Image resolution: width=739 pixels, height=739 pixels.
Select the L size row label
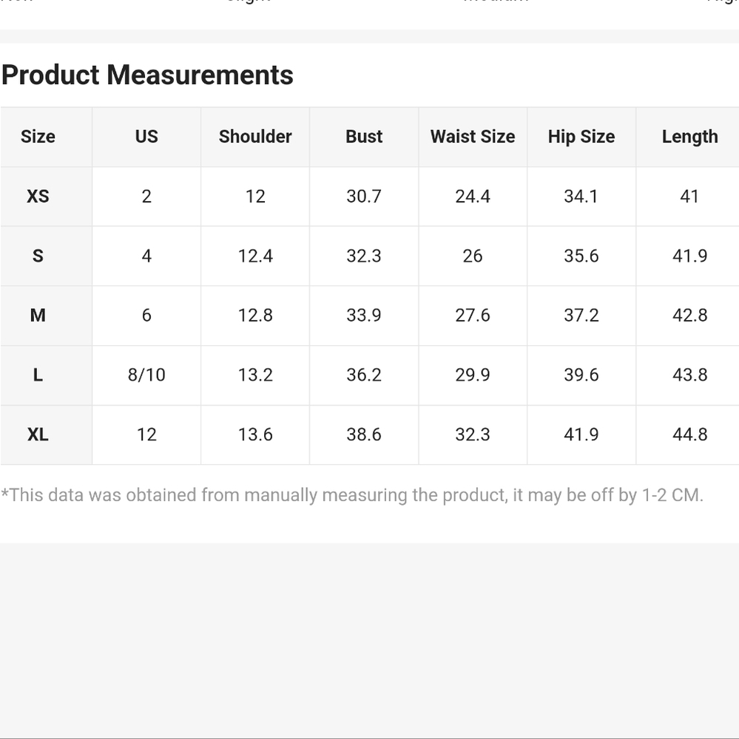[38, 375]
